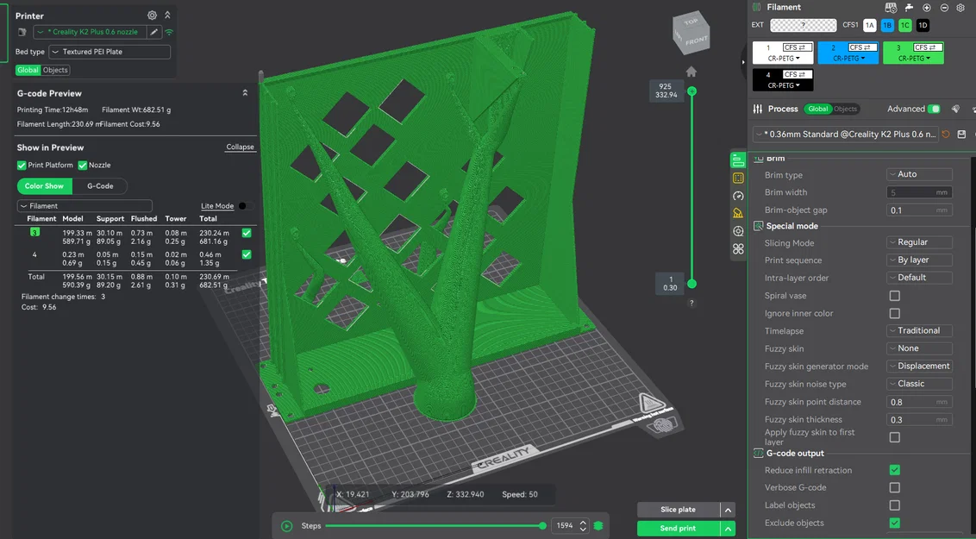Uncheck visibility of filament 3 row
Screen dimensions: 976x539
pyautogui.click(x=247, y=233)
